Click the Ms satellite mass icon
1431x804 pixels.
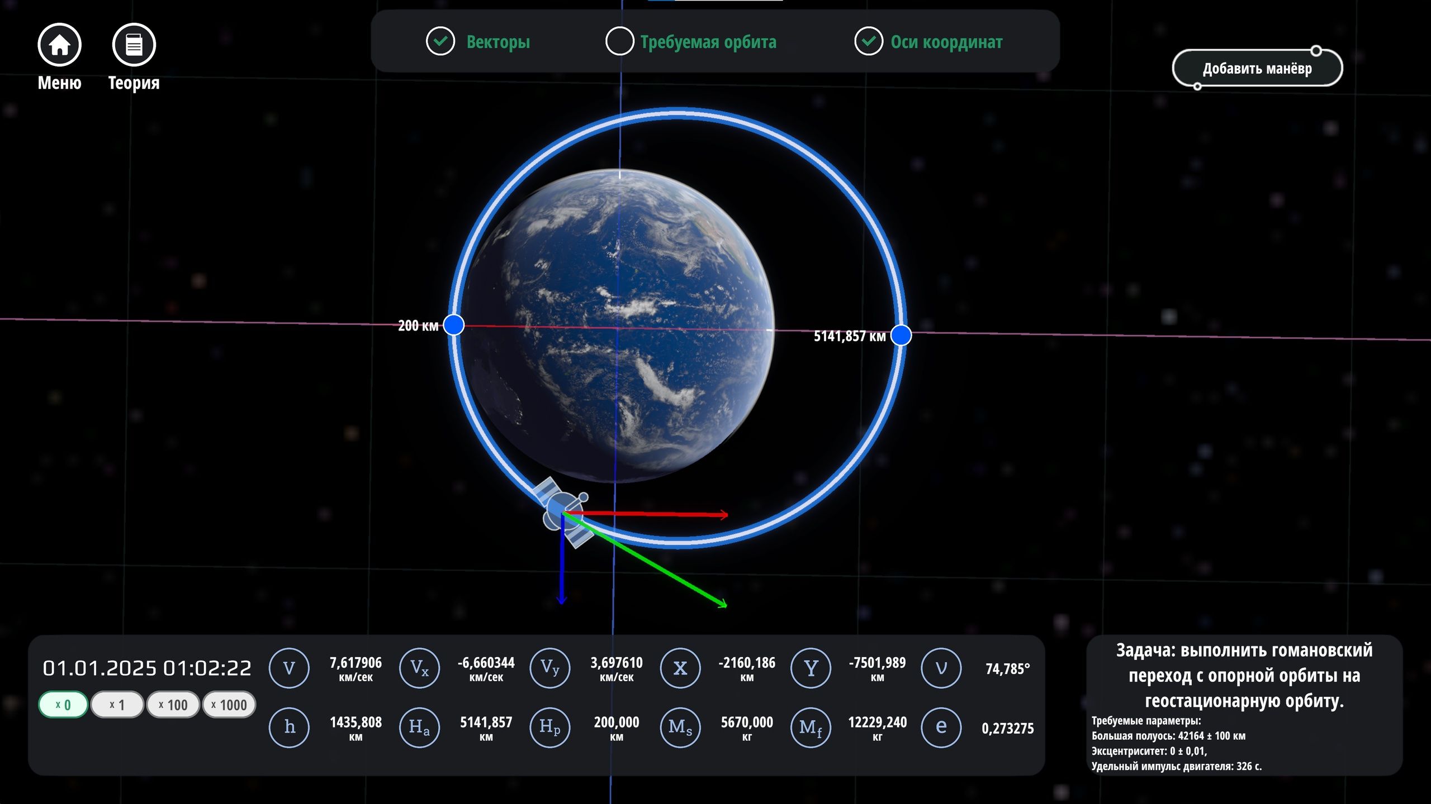(680, 727)
